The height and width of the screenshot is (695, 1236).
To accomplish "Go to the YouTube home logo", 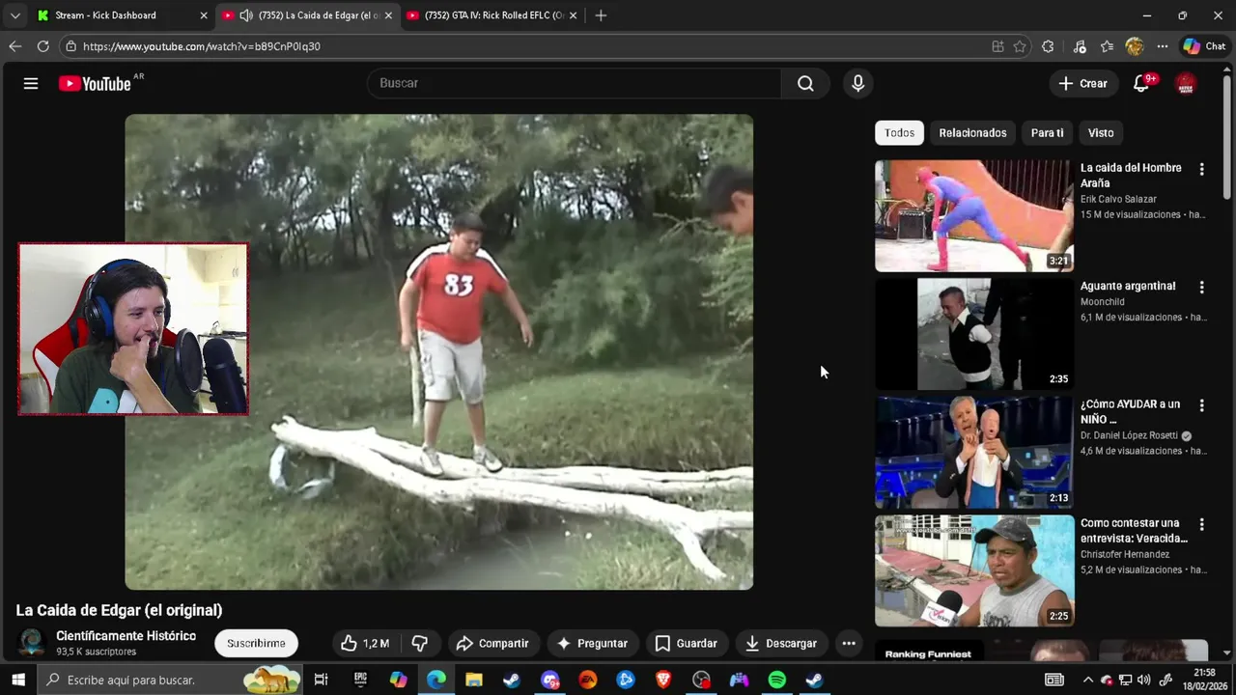I will click(95, 83).
